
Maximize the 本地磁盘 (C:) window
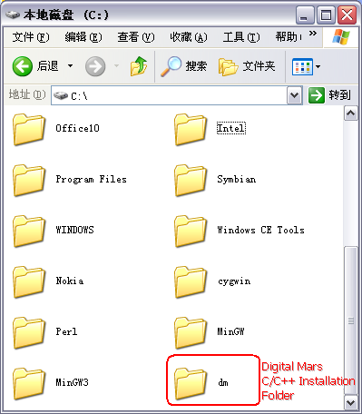tap(326, 15)
